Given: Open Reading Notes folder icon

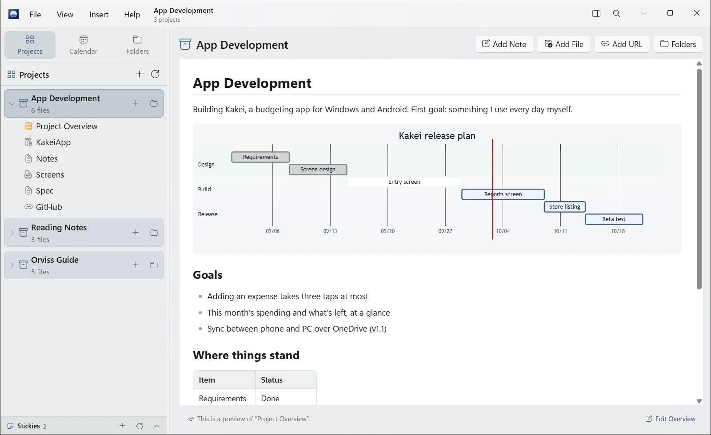Looking at the screenshot, I should point(154,233).
